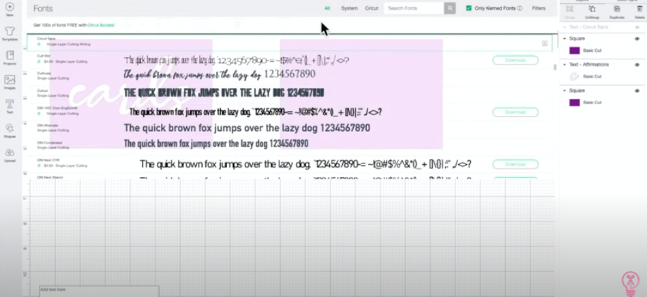Click the Upload cloud icon
This screenshot has width=647, height=297.
point(10,153)
